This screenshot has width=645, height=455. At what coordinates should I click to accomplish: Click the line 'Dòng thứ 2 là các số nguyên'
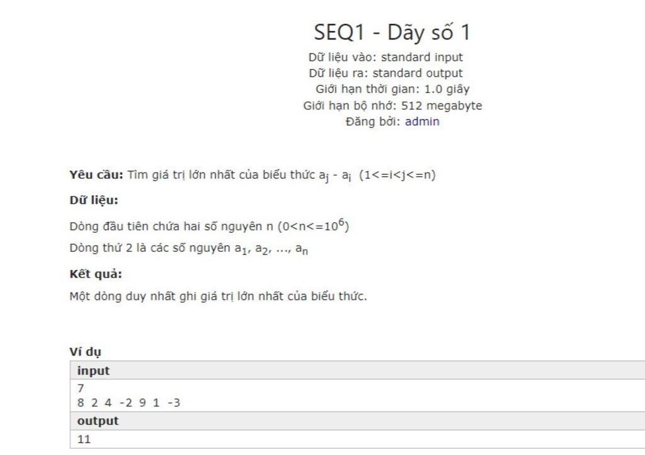pos(189,249)
